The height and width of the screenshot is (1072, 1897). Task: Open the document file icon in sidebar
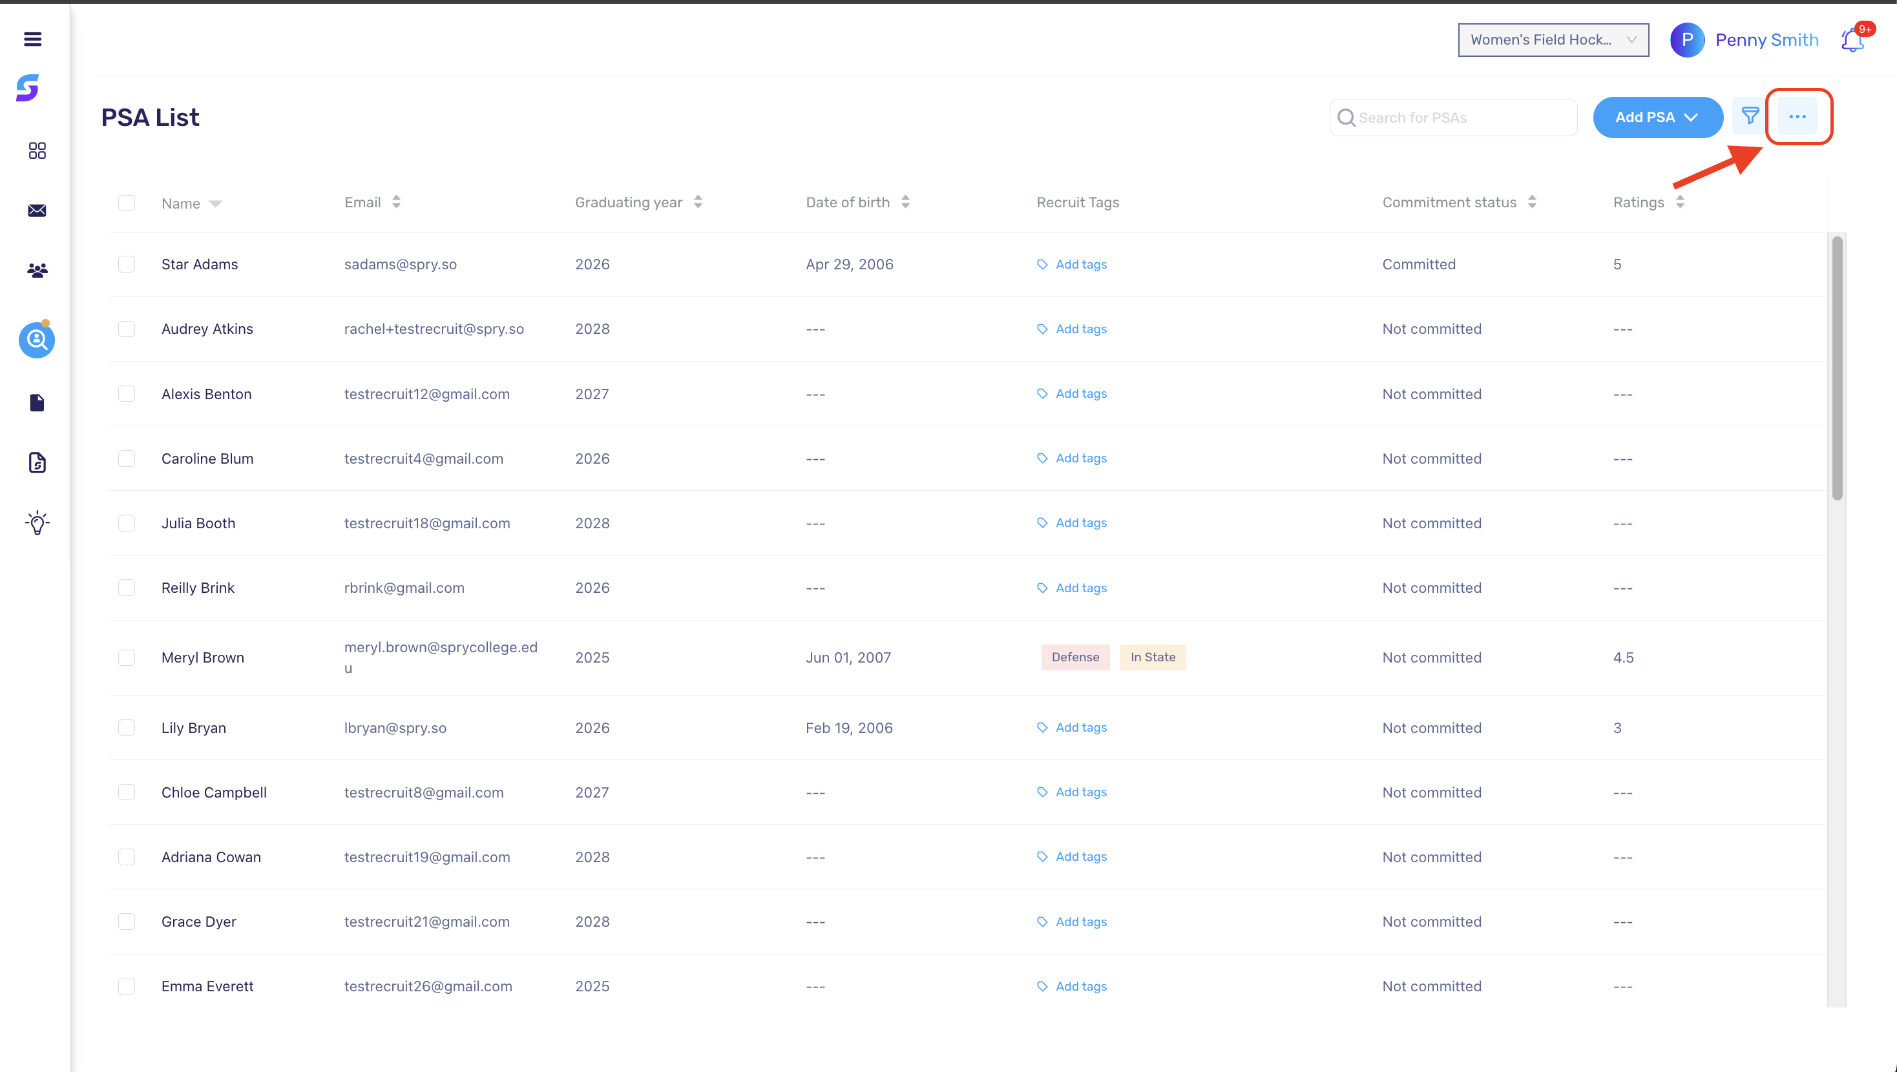[x=37, y=403]
